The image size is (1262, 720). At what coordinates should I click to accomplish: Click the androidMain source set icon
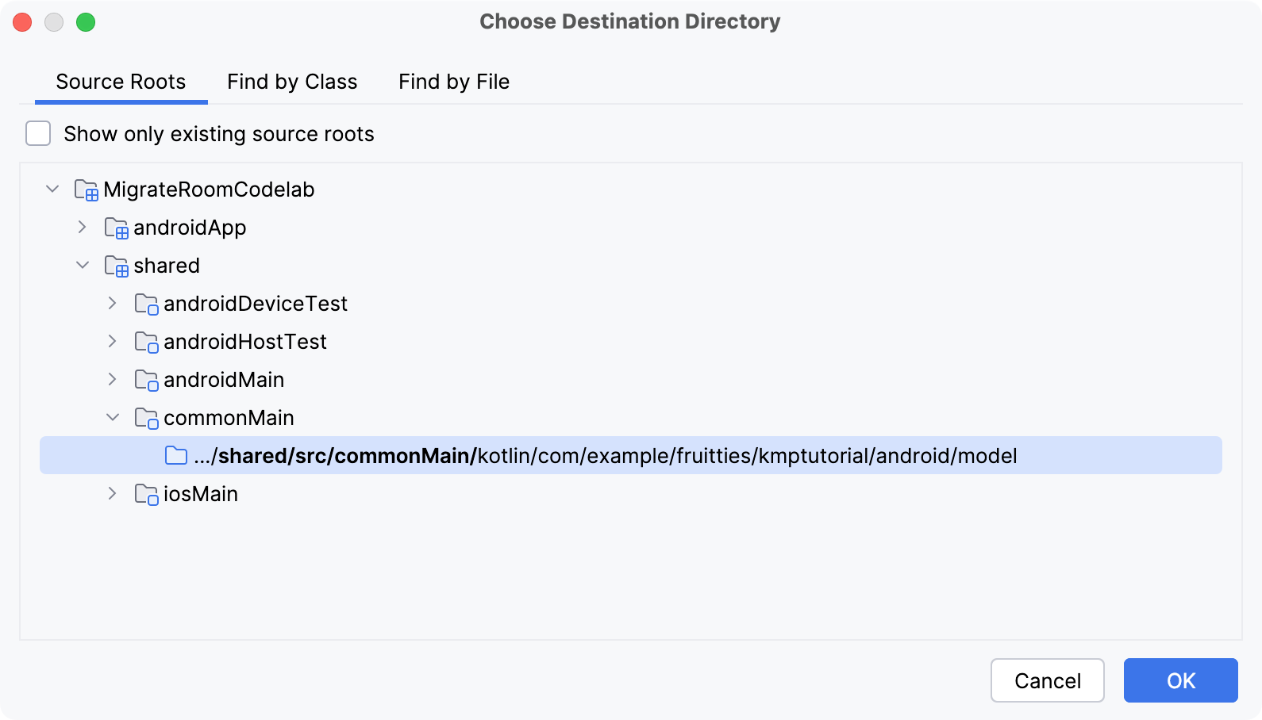click(x=146, y=381)
